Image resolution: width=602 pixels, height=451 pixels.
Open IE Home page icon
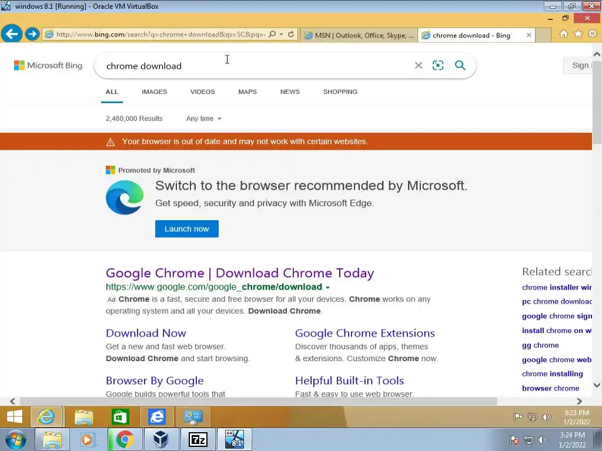click(563, 33)
